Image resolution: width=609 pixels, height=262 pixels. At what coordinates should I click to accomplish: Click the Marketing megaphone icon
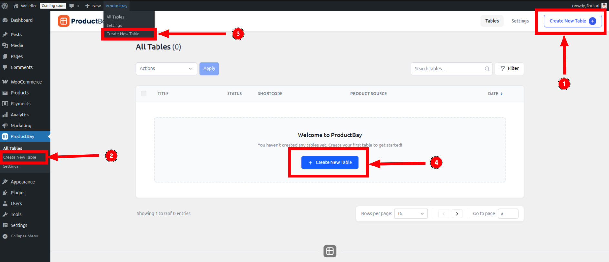tap(5, 126)
